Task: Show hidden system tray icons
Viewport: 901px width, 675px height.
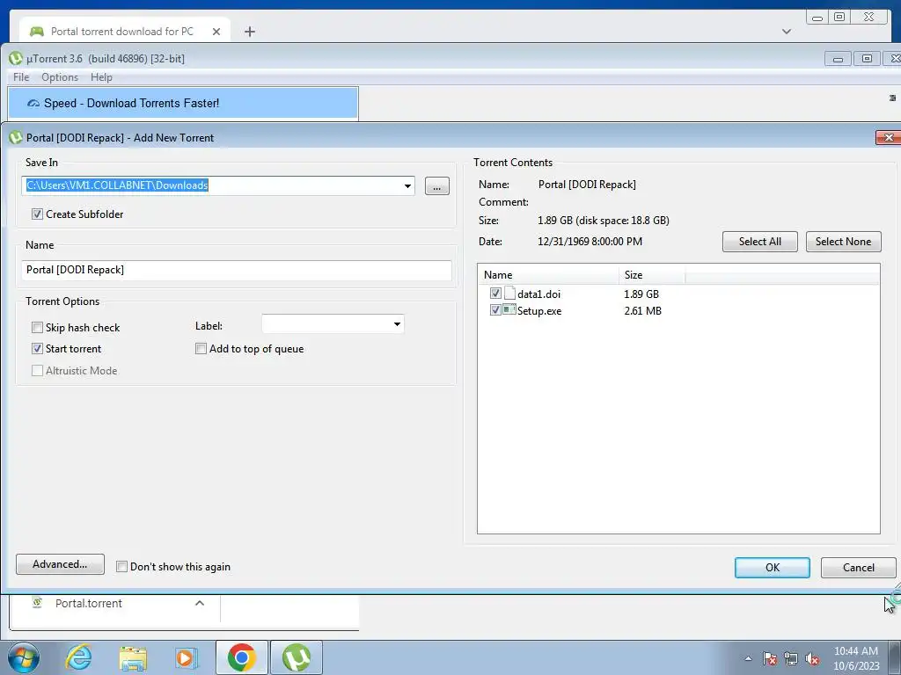Action: [748, 658]
